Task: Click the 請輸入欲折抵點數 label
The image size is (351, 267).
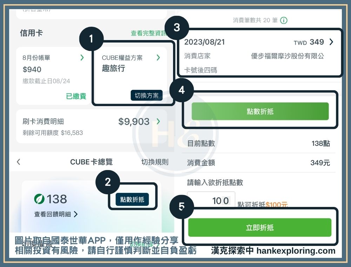Action: (215, 182)
